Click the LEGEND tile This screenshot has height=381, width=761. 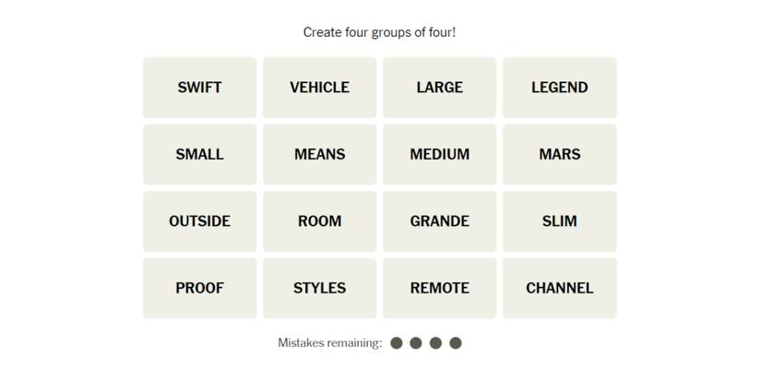pos(559,88)
